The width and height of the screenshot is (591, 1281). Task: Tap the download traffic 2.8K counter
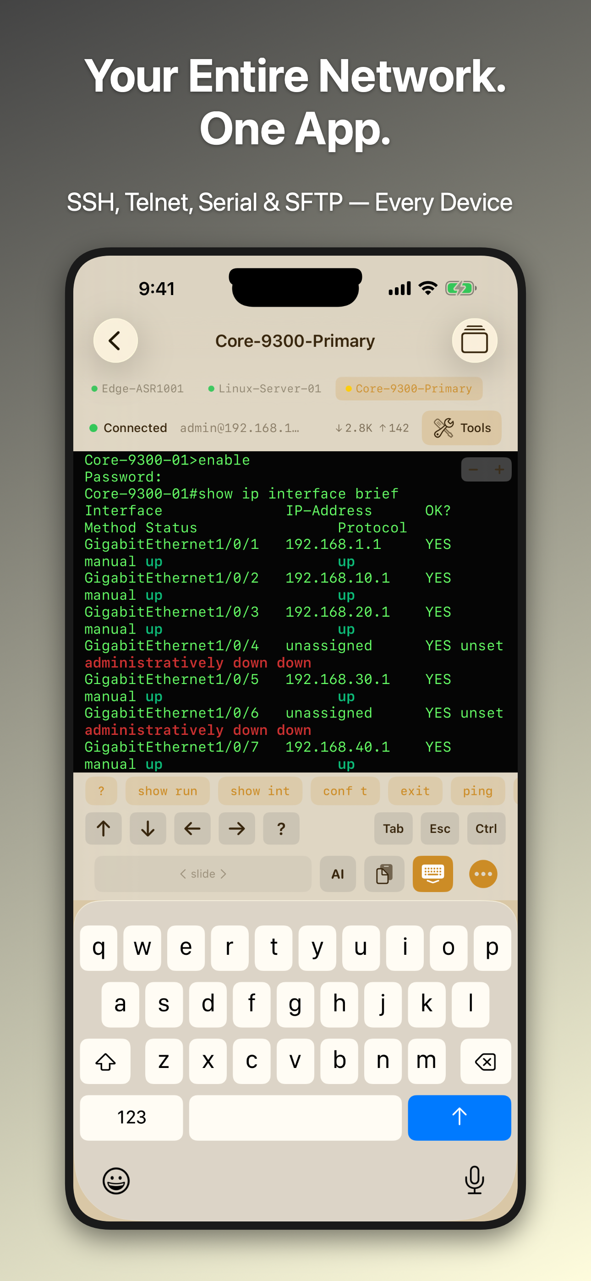pyautogui.click(x=354, y=427)
